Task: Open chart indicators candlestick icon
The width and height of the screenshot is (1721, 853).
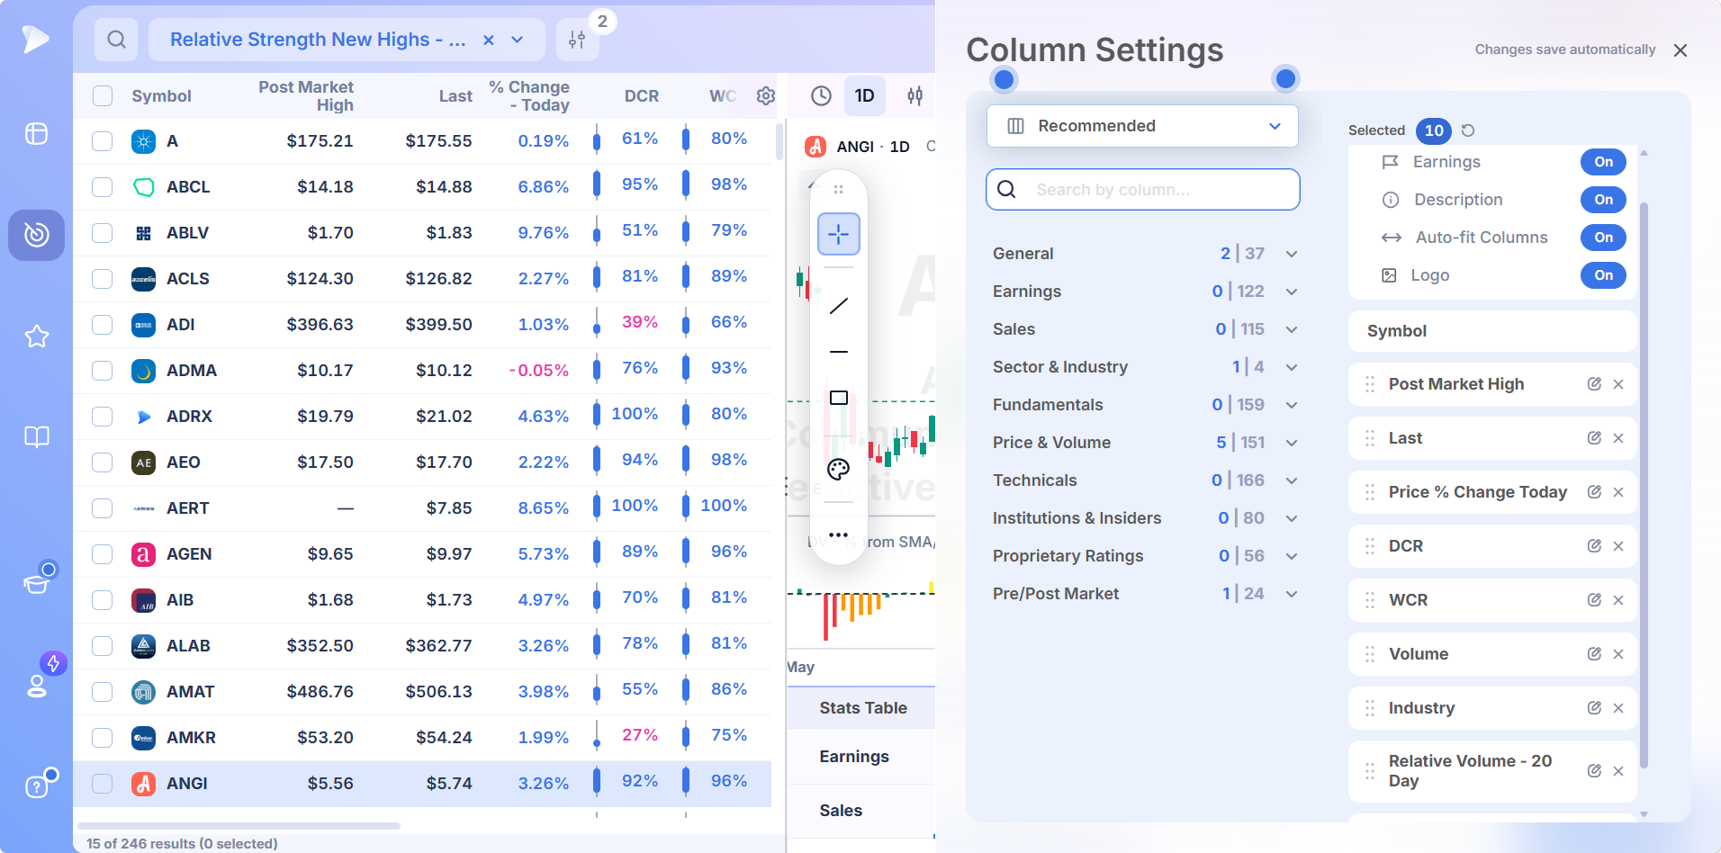Action: pos(915,95)
